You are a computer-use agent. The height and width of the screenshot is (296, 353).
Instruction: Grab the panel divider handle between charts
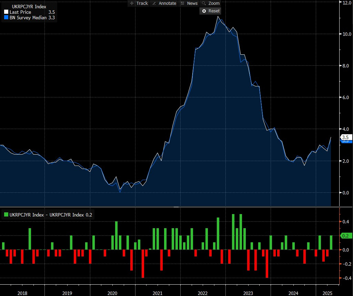(176, 207)
